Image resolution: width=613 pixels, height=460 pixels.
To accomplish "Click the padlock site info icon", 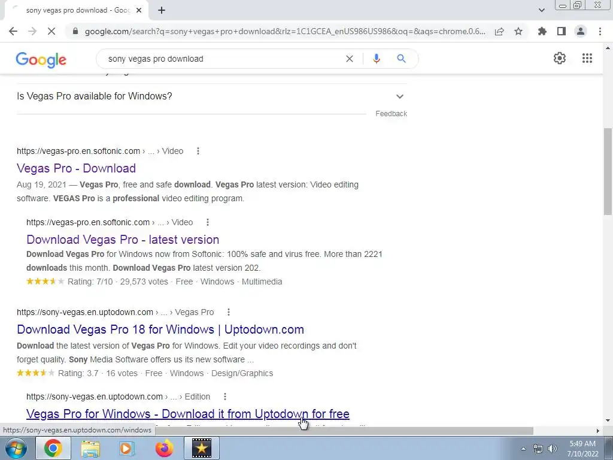I will click(75, 31).
